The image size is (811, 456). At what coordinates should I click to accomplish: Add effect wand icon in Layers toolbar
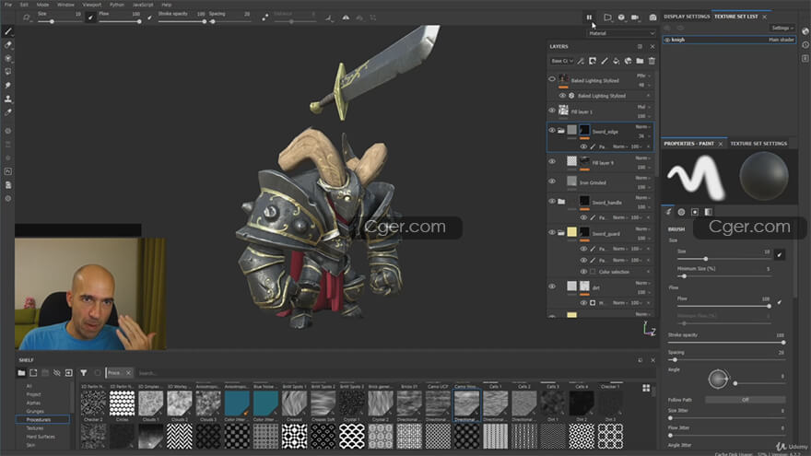point(581,61)
